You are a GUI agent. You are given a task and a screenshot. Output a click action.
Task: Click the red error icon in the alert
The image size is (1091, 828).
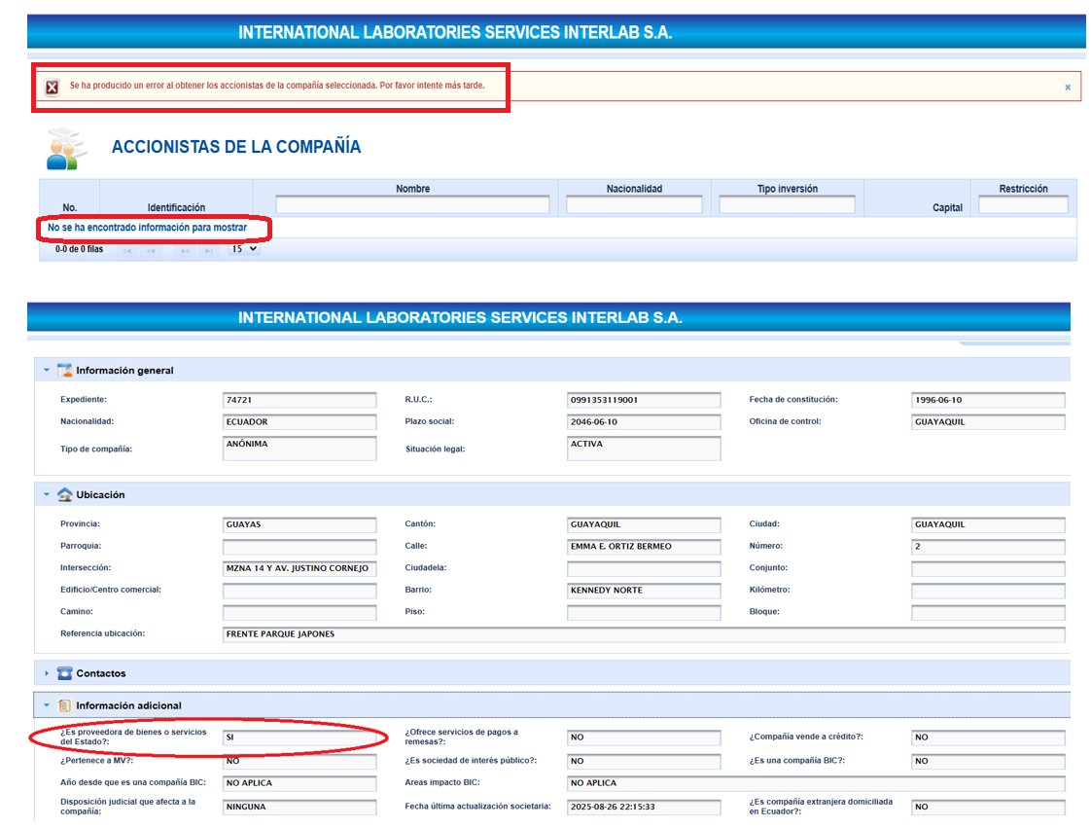[53, 87]
